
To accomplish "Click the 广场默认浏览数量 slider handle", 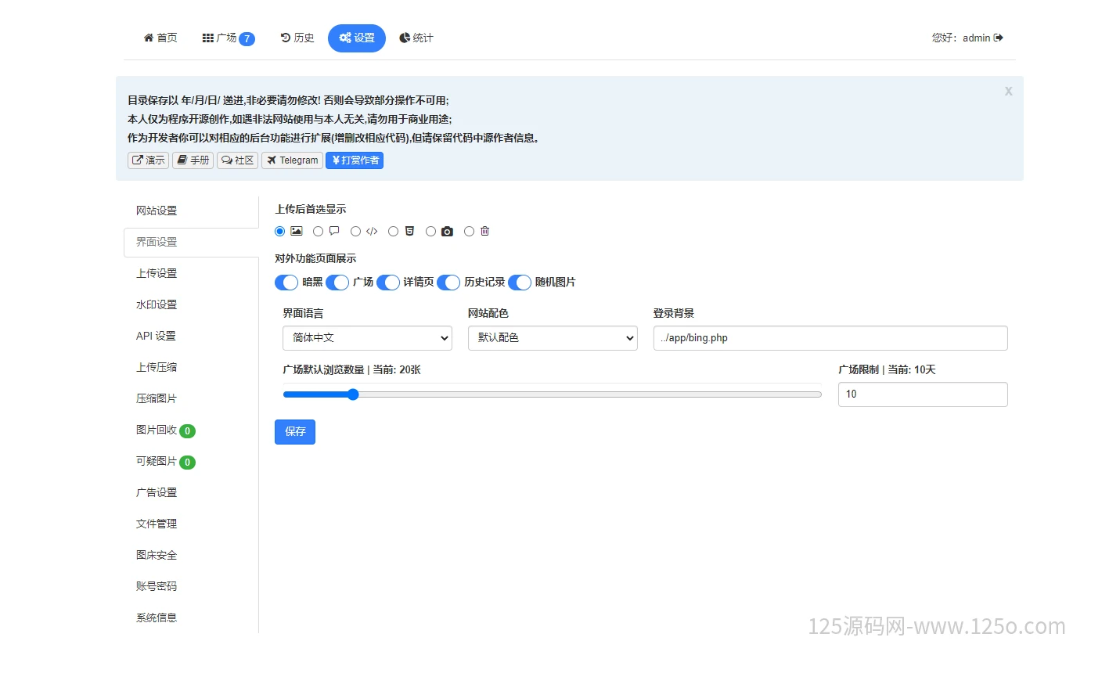I will pos(353,394).
